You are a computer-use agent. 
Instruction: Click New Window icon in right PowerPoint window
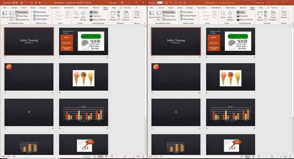[x=260, y=13]
